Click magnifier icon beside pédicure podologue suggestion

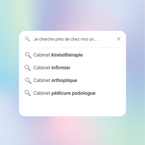tap(28, 93)
